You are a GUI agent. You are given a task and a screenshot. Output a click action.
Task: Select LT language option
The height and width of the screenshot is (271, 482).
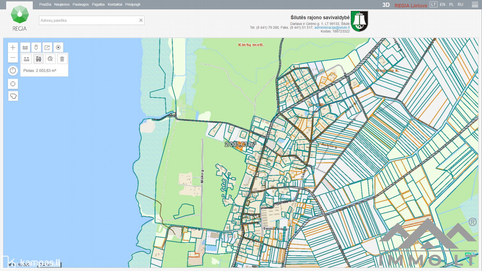pos(433,5)
